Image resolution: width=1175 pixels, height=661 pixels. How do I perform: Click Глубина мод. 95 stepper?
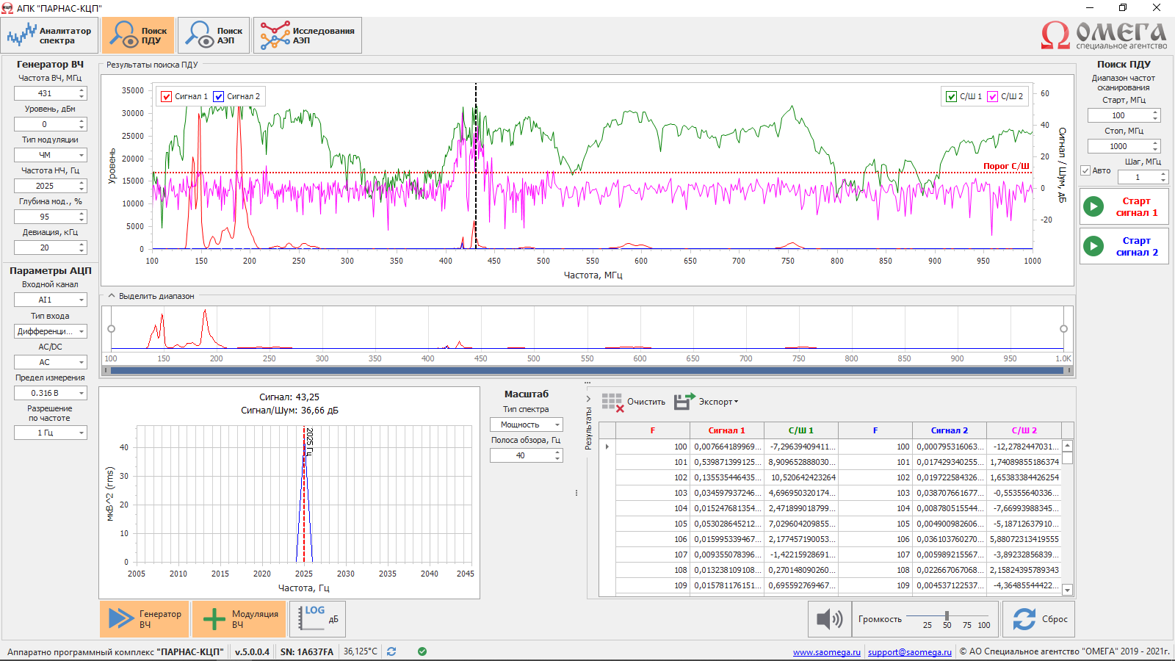(82, 217)
